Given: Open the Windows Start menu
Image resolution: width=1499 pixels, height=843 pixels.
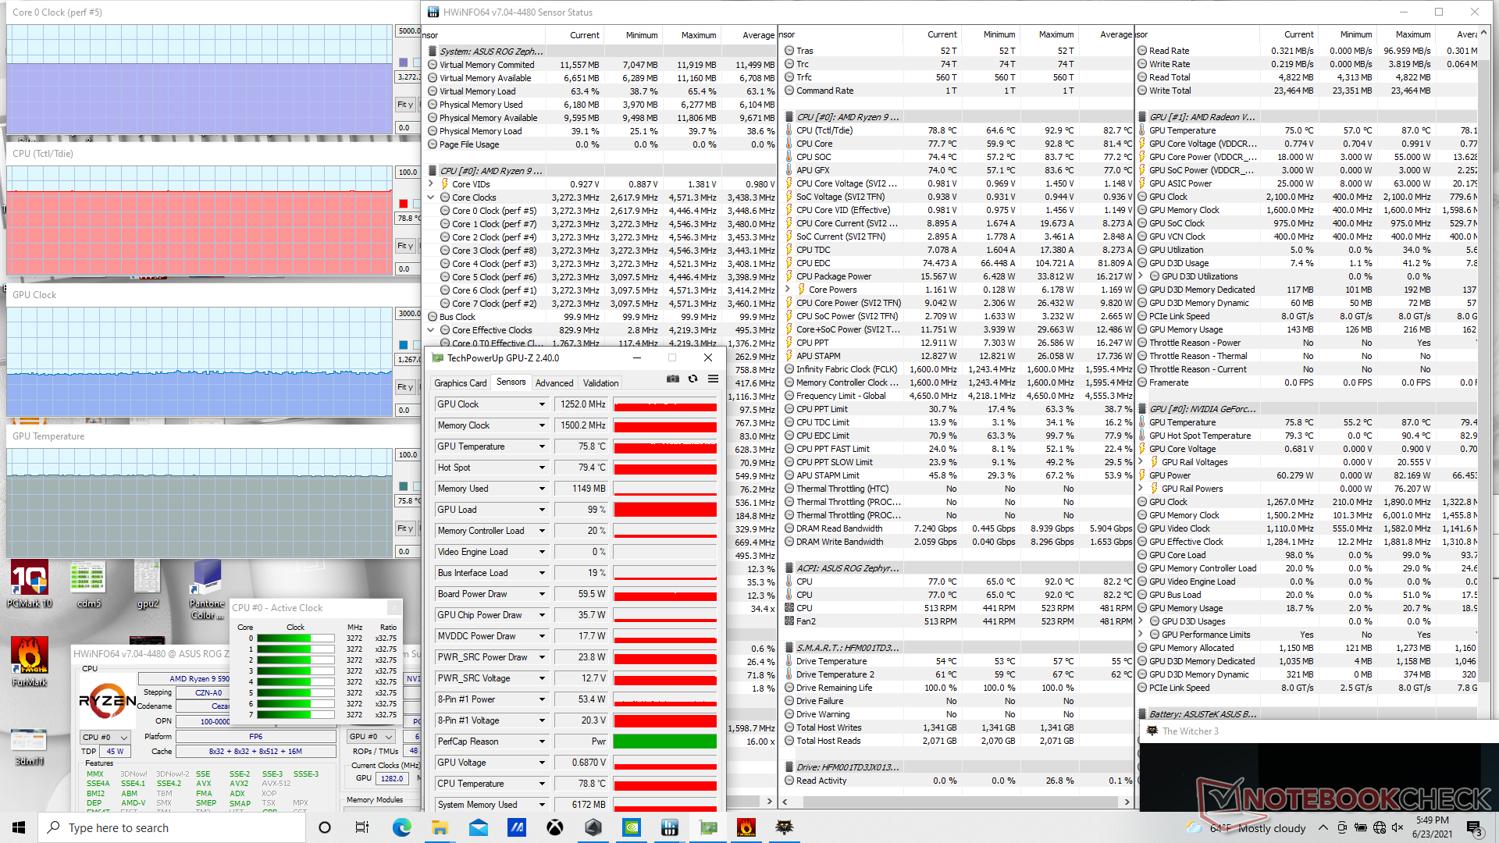Looking at the screenshot, I should pyautogui.click(x=19, y=827).
